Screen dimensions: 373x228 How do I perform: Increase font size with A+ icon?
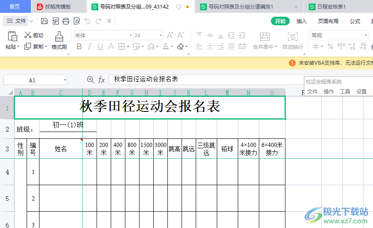tap(170, 35)
